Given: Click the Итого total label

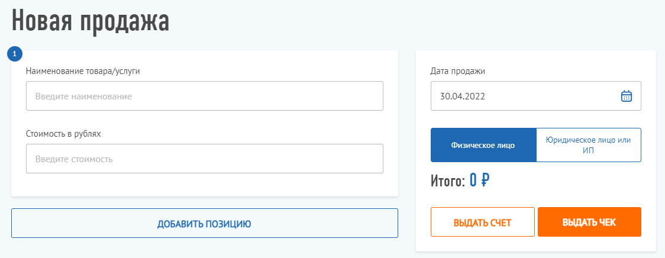Looking at the screenshot, I should coord(448,181).
